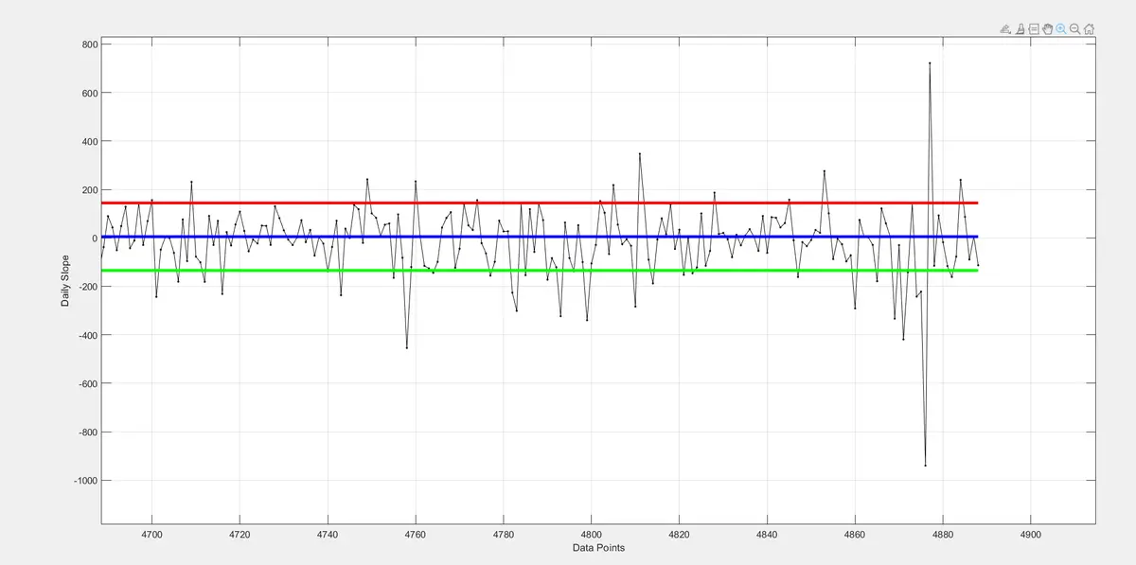Click the x-axis tick label 4840
Screen dimensions: 1136x565
(767, 534)
